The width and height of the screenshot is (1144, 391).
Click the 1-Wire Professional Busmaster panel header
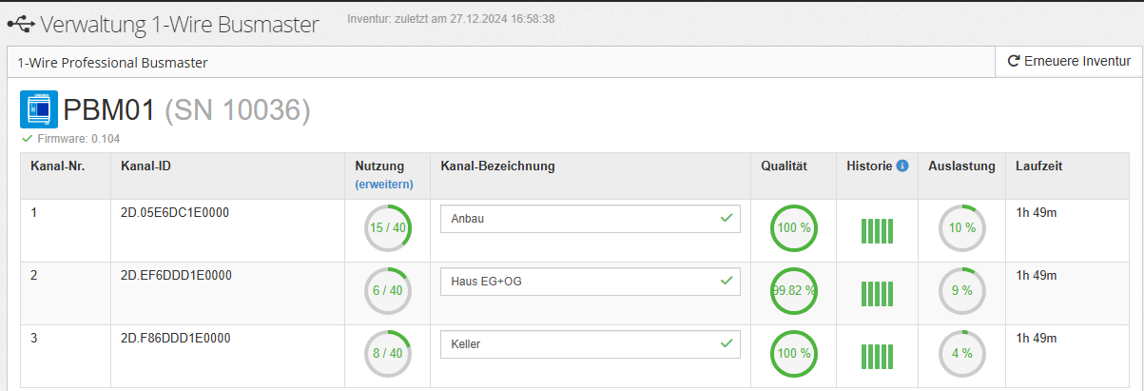112,63
